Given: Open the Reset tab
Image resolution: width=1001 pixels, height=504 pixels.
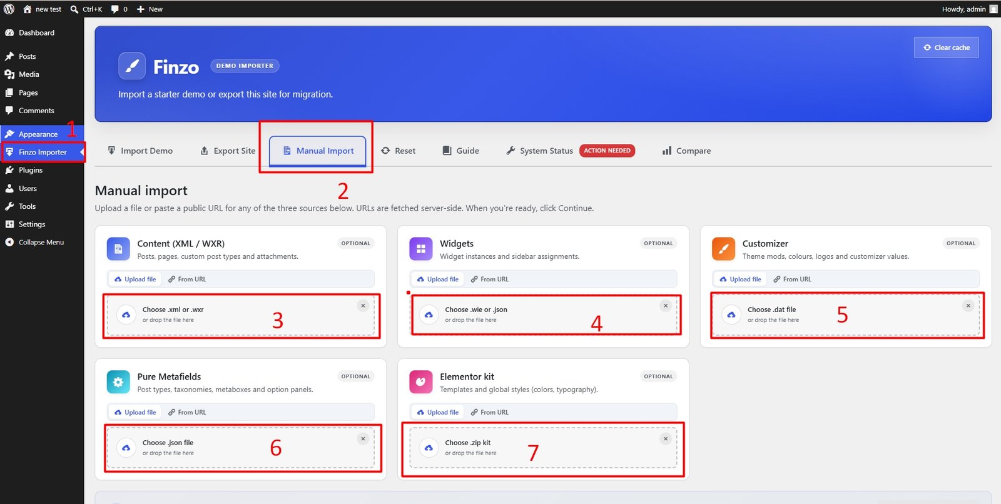Looking at the screenshot, I should pyautogui.click(x=398, y=151).
